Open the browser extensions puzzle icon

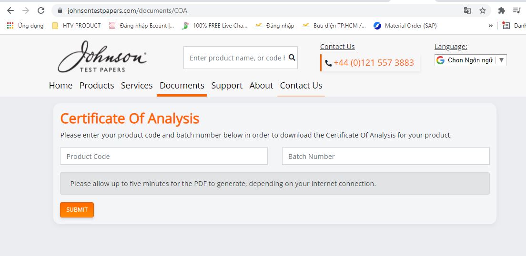501,10
